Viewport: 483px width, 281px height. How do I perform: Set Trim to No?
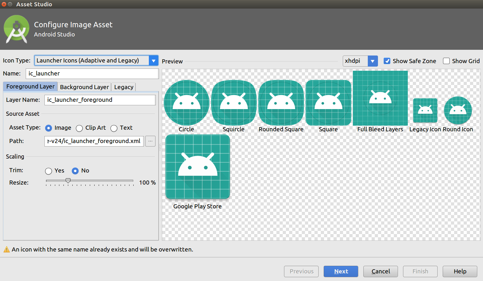click(x=75, y=171)
